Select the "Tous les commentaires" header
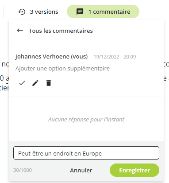The height and width of the screenshot is (183, 169). [61, 31]
